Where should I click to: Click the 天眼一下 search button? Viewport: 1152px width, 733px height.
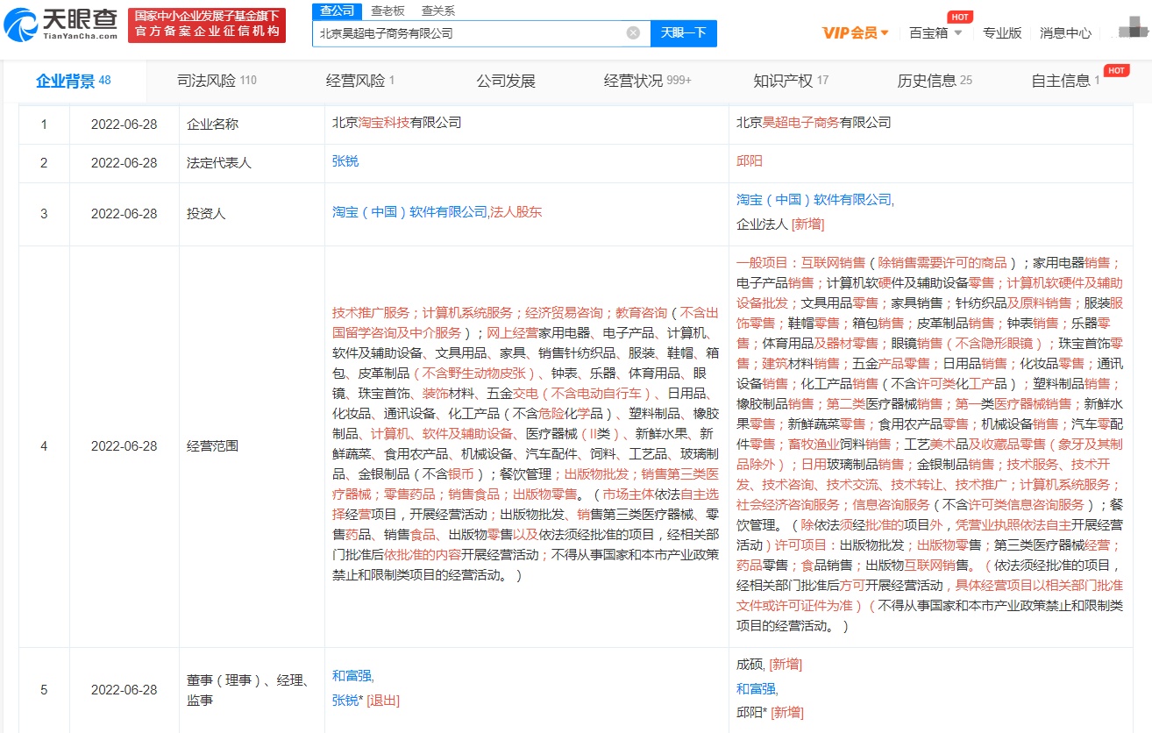(x=684, y=33)
